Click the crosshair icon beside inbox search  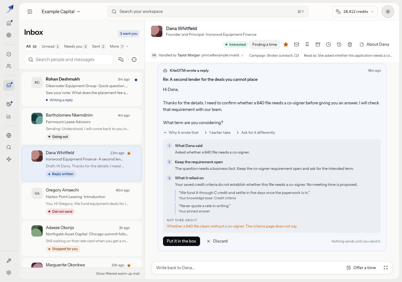134,60
